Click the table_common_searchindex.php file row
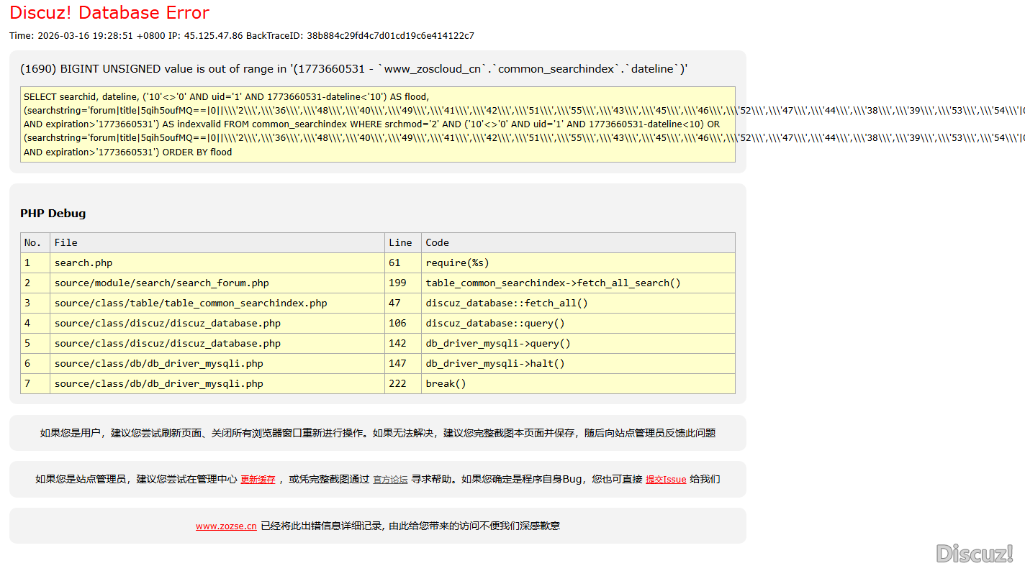 (x=190, y=303)
